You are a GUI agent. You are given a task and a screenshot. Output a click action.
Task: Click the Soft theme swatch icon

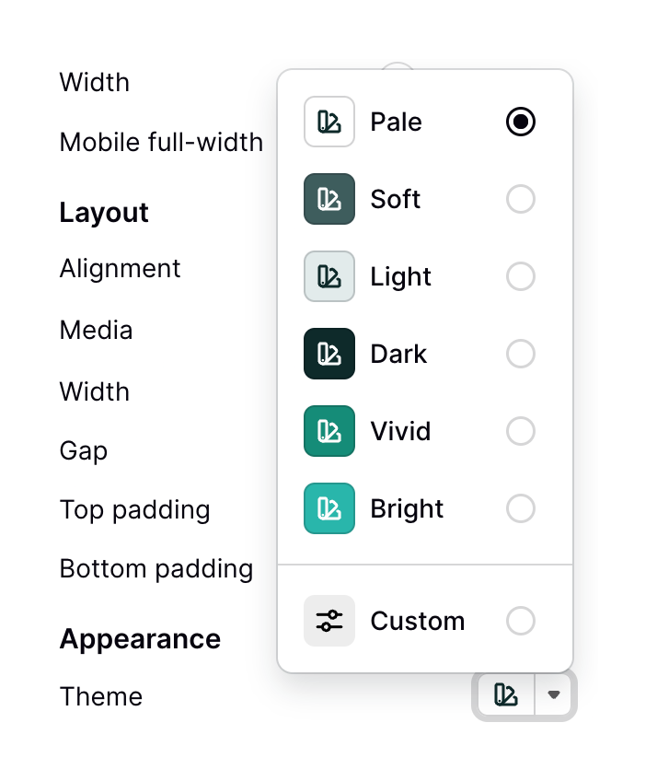pos(328,199)
